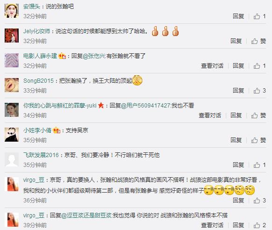
Task: Open SongB2015's avatar picture
Action: coord(12,85)
